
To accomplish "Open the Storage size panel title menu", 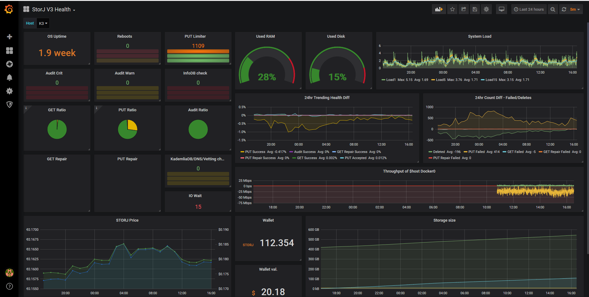I will [444, 220].
